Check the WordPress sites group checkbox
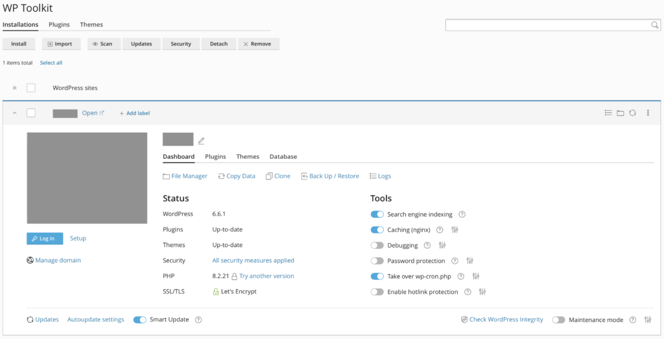The image size is (664, 339). (31, 88)
